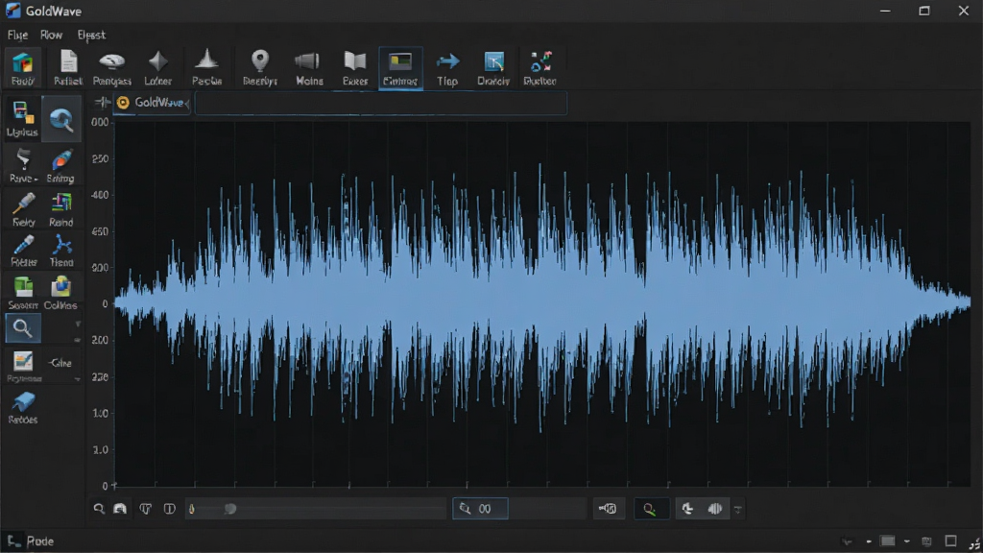The height and width of the screenshot is (553, 983).
Task: Click the orange marker at slider start
Action: pos(192,509)
